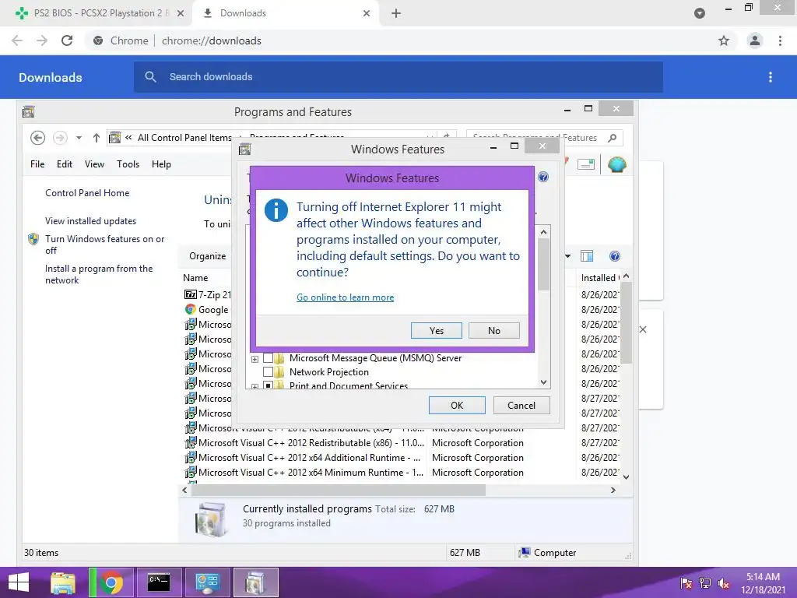Screen dimensions: 797x598
Task: Select Visual C++ 2012 x64 Minimum Runtime row
Action: tap(402, 473)
